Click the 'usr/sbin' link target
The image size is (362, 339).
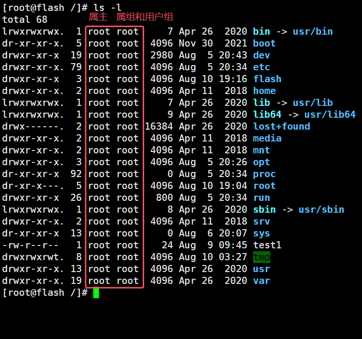322,210
